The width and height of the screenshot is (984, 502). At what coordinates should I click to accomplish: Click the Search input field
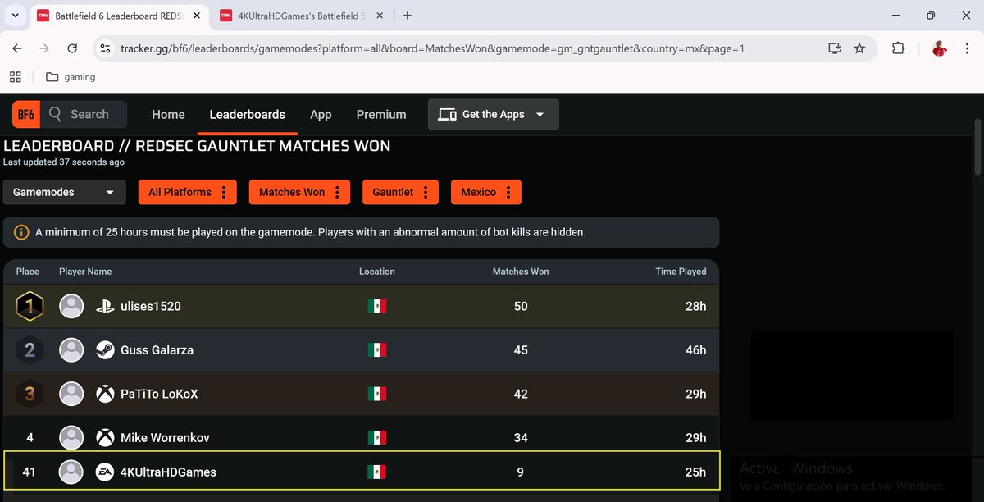pyautogui.click(x=85, y=115)
